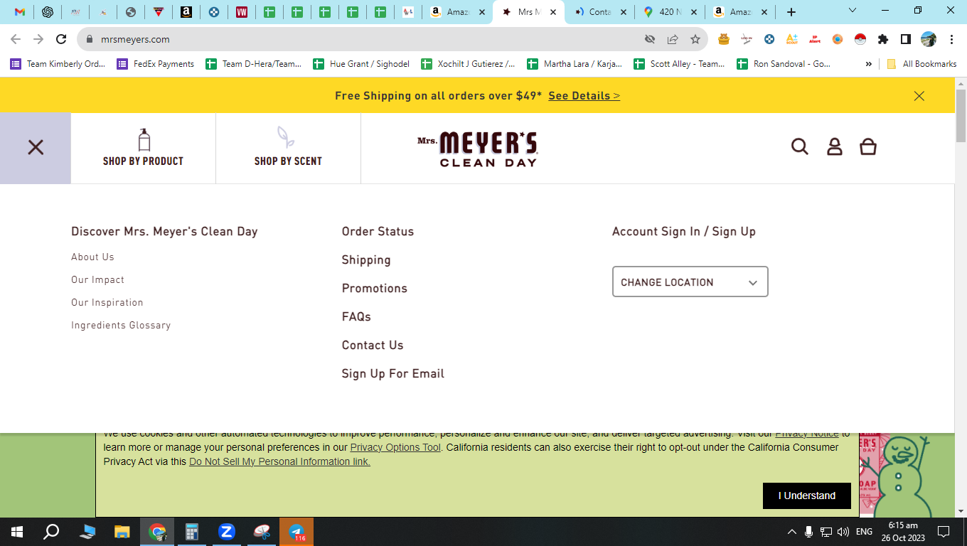The height and width of the screenshot is (546, 967).
Task: Open the Snipping Tool taskbar icon
Action: [262, 532]
